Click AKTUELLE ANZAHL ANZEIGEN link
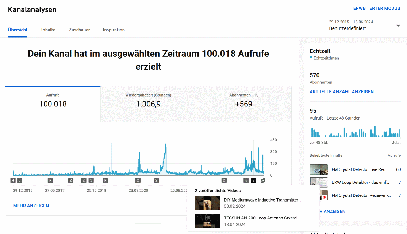The height and width of the screenshot is (234, 407). 341,92
